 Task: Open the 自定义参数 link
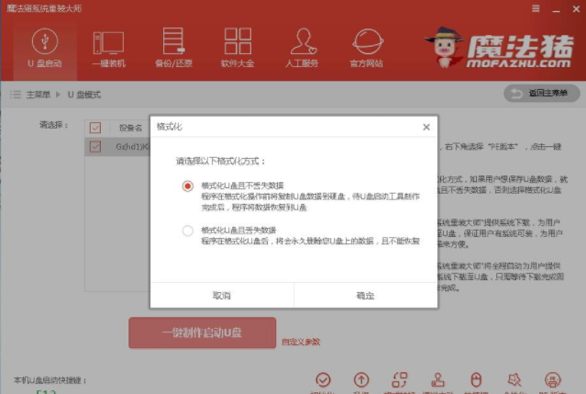tap(301, 342)
